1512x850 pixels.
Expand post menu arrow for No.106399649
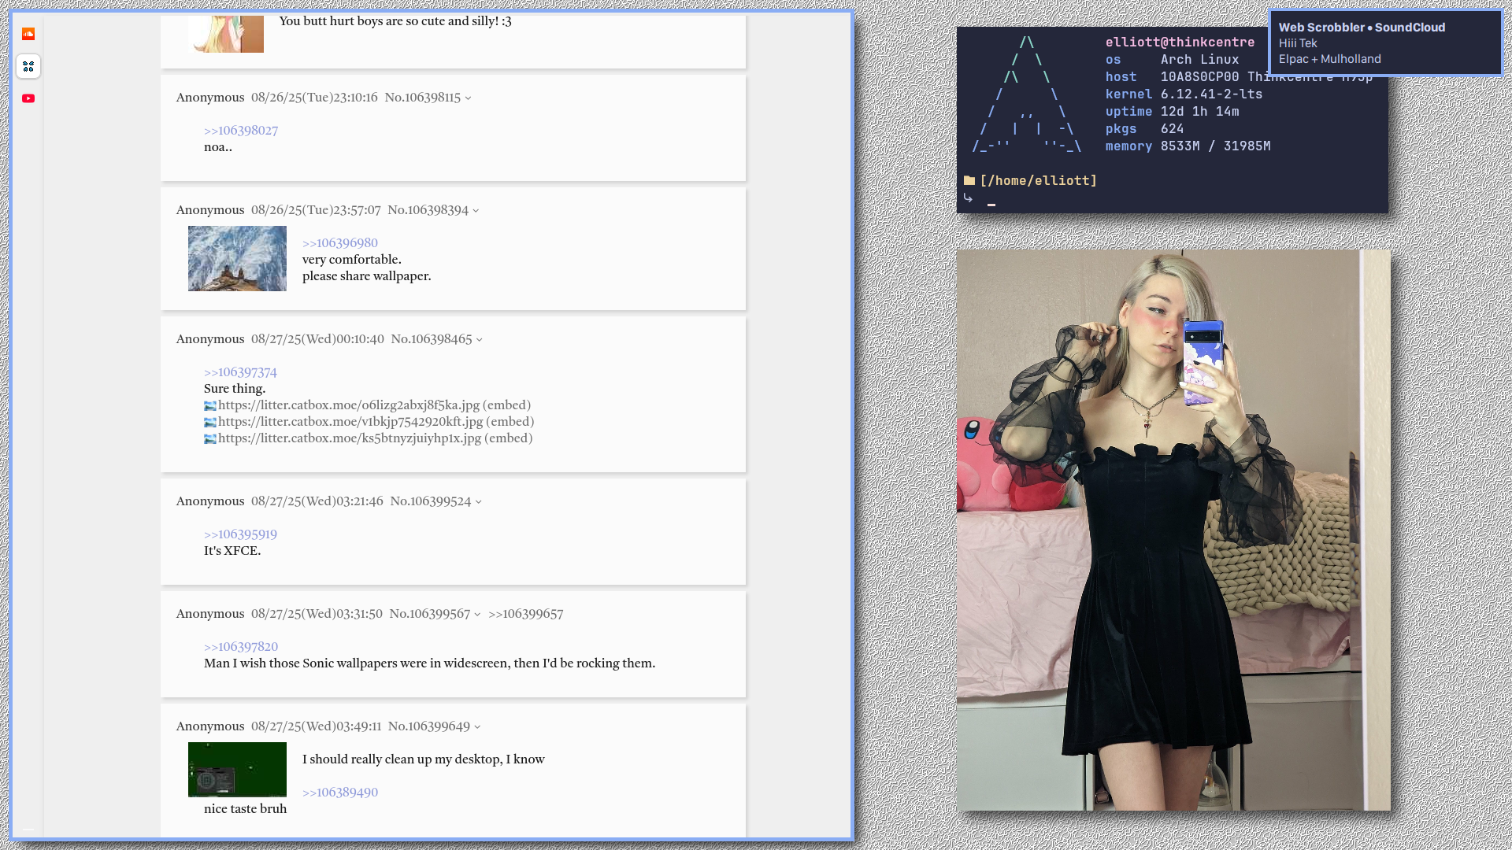click(477, 727)
